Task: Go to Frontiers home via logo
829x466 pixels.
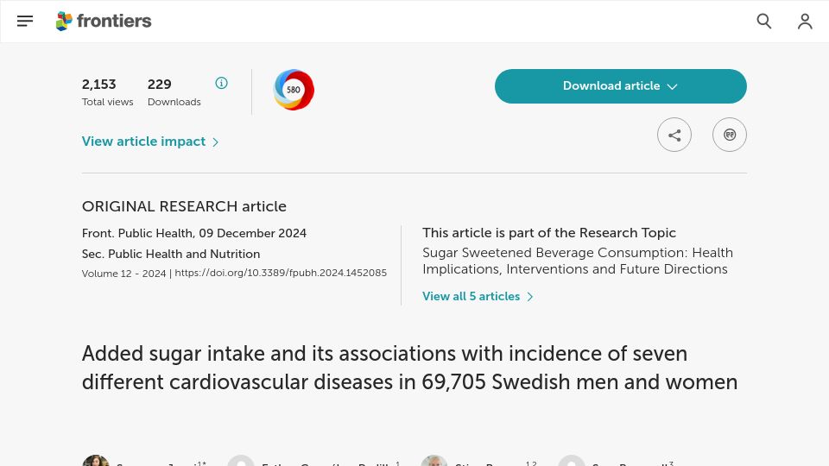Action: [104, 21]
